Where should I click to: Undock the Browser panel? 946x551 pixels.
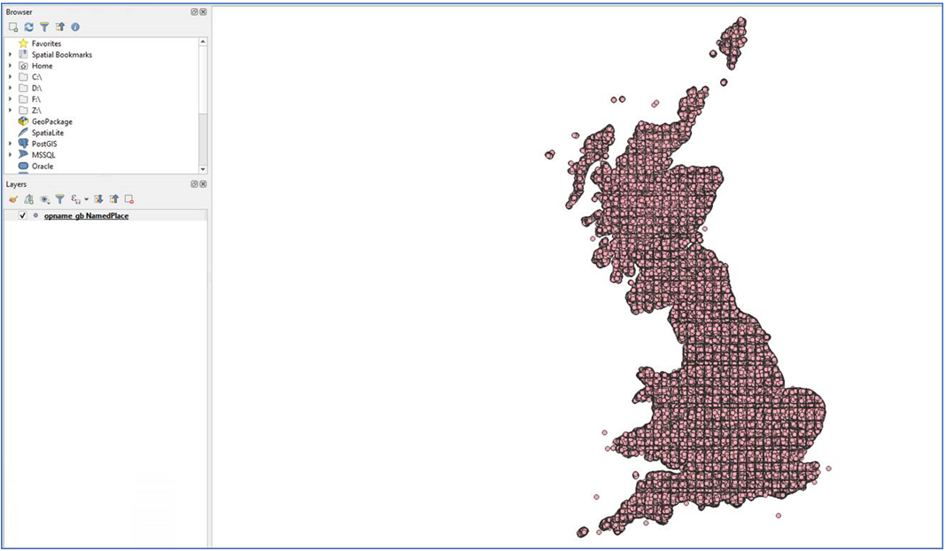(194, 12)
